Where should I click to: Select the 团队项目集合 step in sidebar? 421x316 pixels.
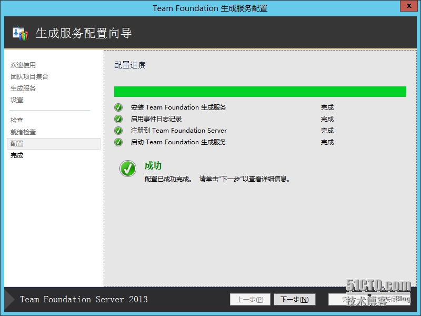click(x=29, y=76)
